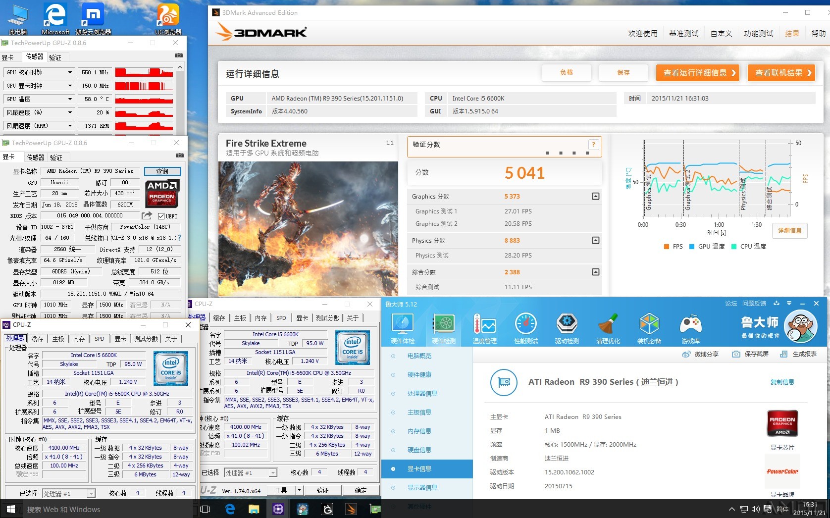Open GPU 温度 sensor dropdown
830x518 pixels.
point(70,99)
